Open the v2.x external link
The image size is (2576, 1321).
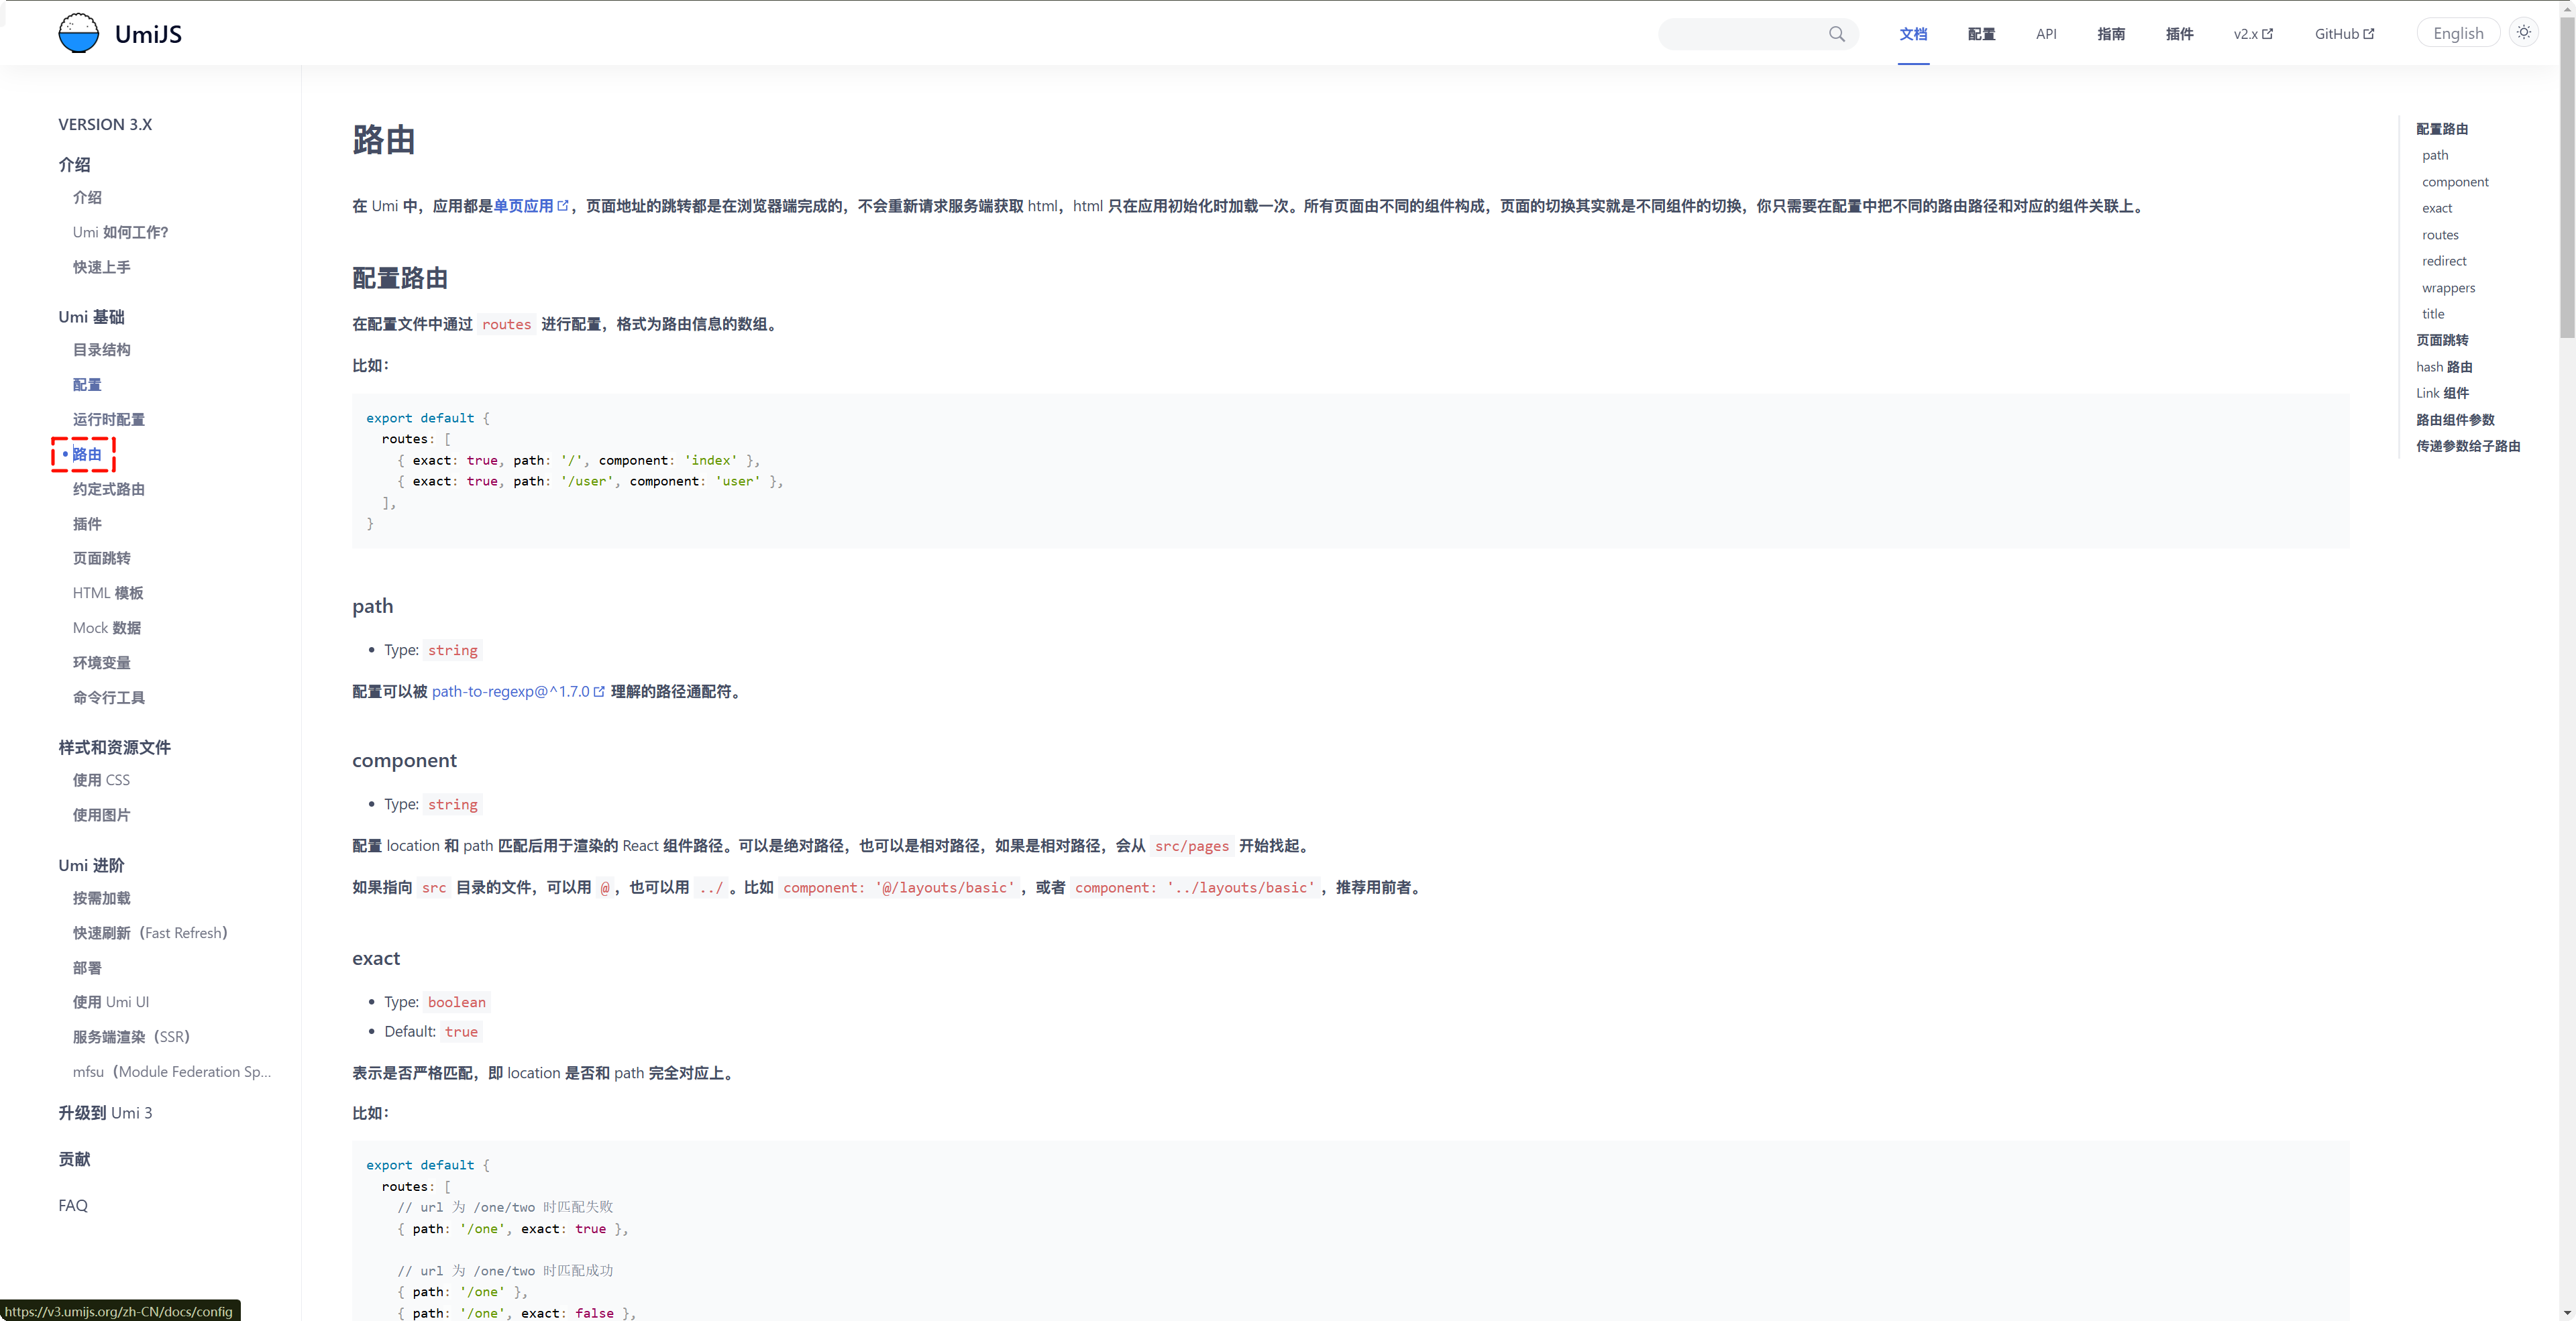tap(2252, 34)
